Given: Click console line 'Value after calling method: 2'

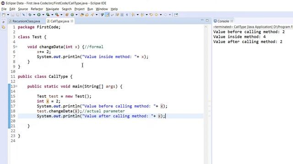Looking at the screenshot, I should point(248,41).
